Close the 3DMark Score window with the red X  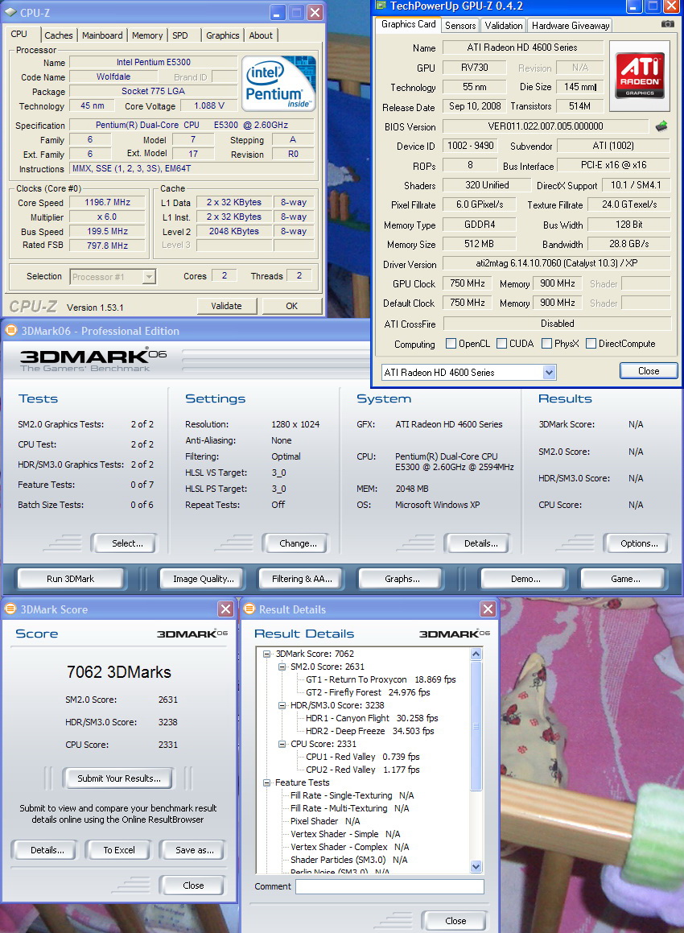[x=225, y=609]
